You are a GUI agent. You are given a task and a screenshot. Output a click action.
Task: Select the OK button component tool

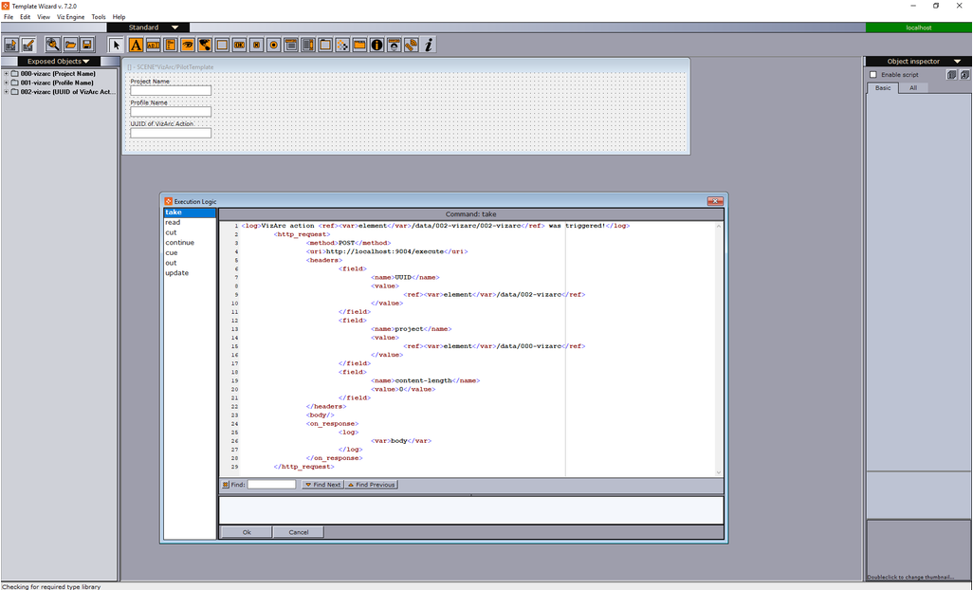click(239, 45)
